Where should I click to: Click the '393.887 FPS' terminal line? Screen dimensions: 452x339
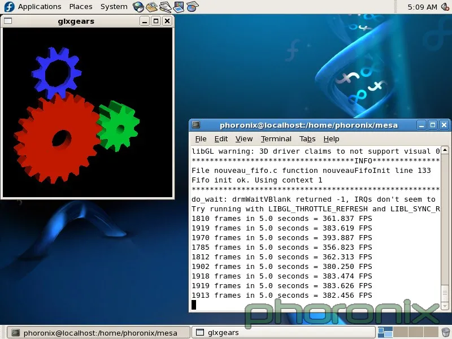click(x=281, y=238)
